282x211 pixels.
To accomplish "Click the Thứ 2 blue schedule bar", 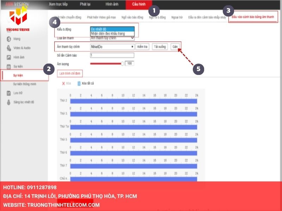I will [x=133, y=101].
